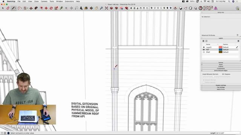The image size is (241, 135).
Task: Select the Line pencil tool
Action: click(13, 8)
